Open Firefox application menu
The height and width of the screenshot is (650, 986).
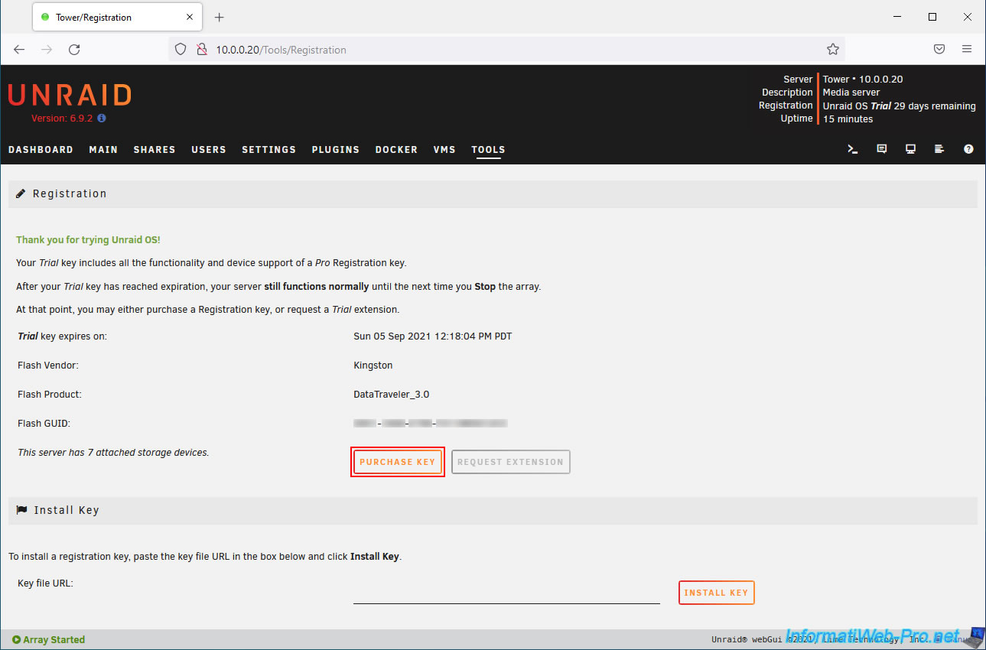[x=967, y=50]
